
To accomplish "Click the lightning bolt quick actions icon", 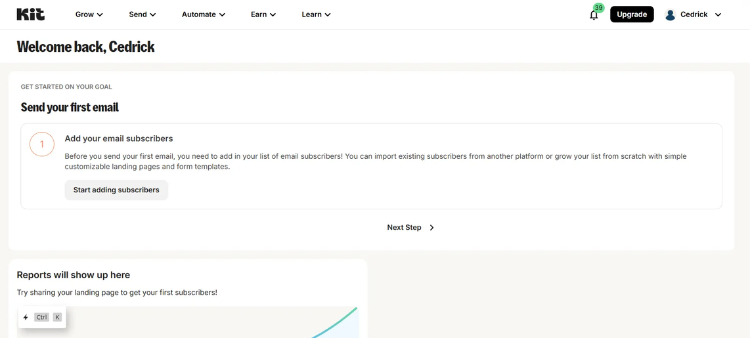I will click(x=26, y=318).
